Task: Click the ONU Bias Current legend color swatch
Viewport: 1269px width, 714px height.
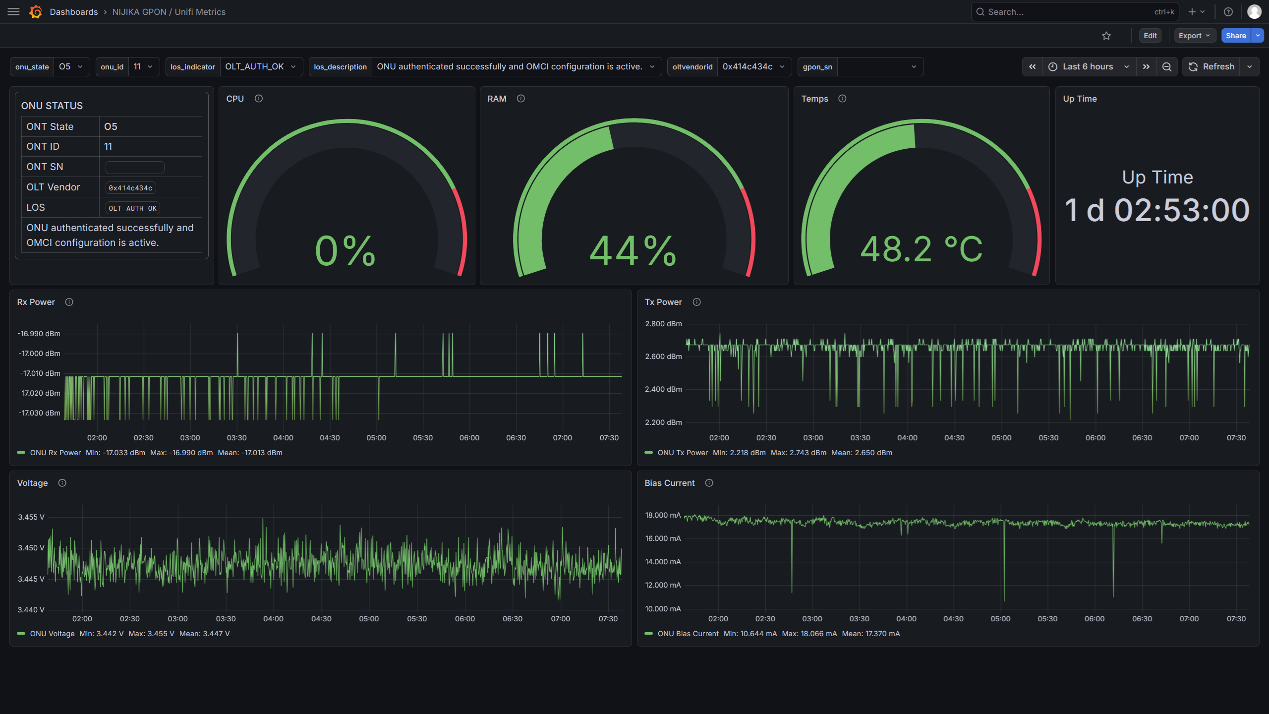Action: 648,634
